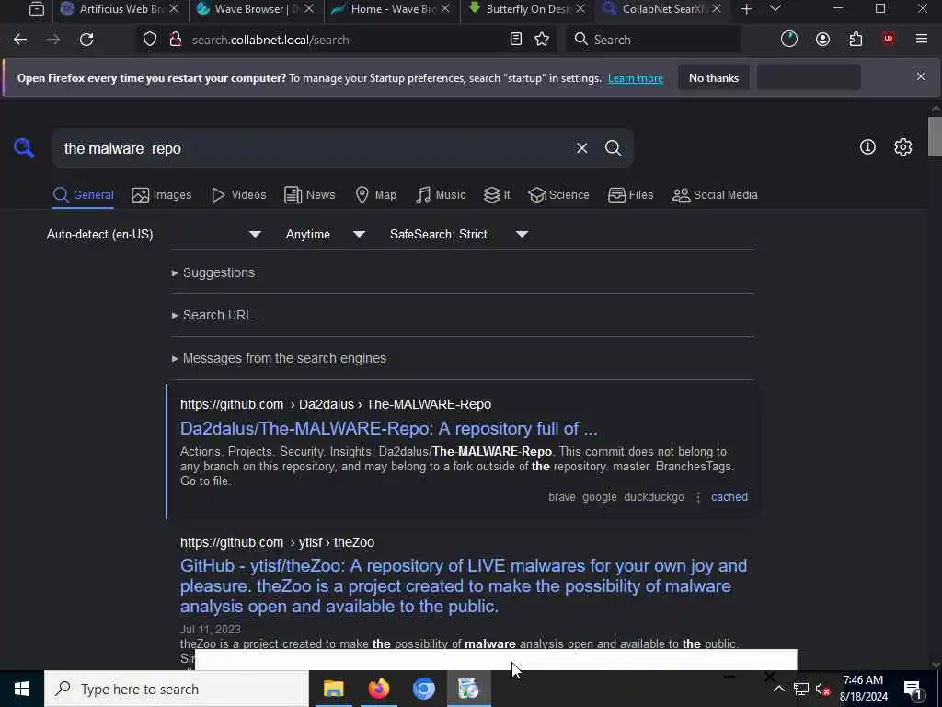The image size is (942, 707).
Task: Switch to the Map category tab
Action: point(375,195)
